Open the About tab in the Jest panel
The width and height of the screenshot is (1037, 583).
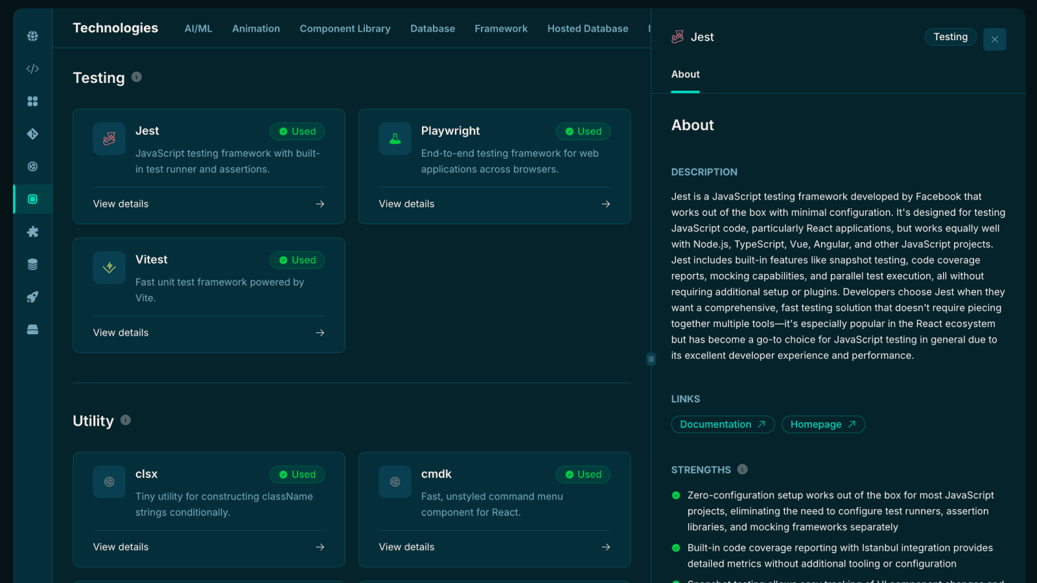[x=685, y=74]
